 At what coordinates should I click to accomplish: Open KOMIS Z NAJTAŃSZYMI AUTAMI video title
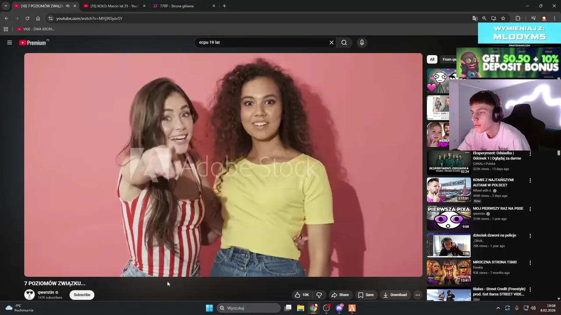coord(493,182)
